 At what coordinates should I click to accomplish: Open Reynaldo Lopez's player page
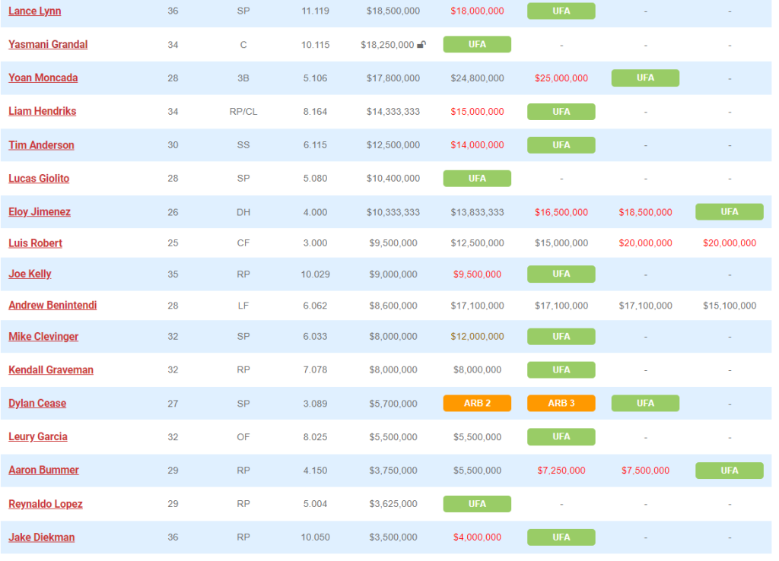[x=46, y=504]
